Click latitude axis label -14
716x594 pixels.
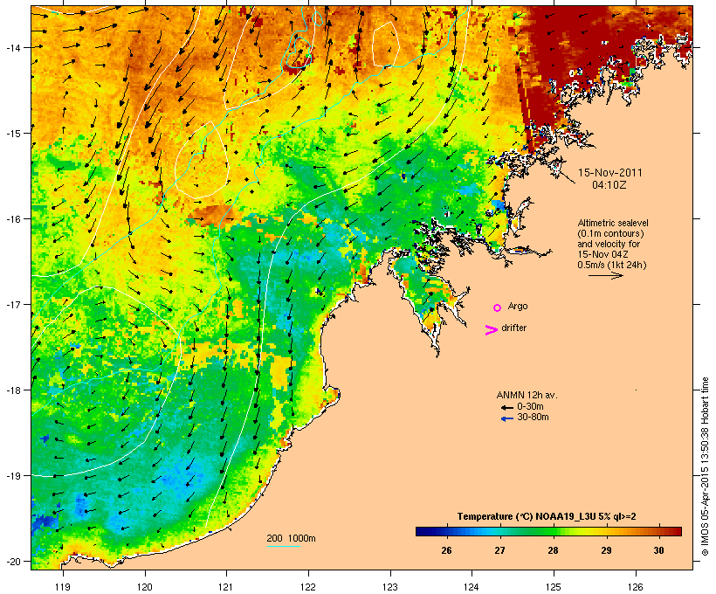[13, 47]
